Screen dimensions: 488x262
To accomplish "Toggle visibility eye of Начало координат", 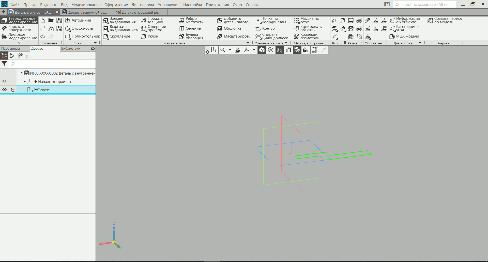I will (5, 81).
